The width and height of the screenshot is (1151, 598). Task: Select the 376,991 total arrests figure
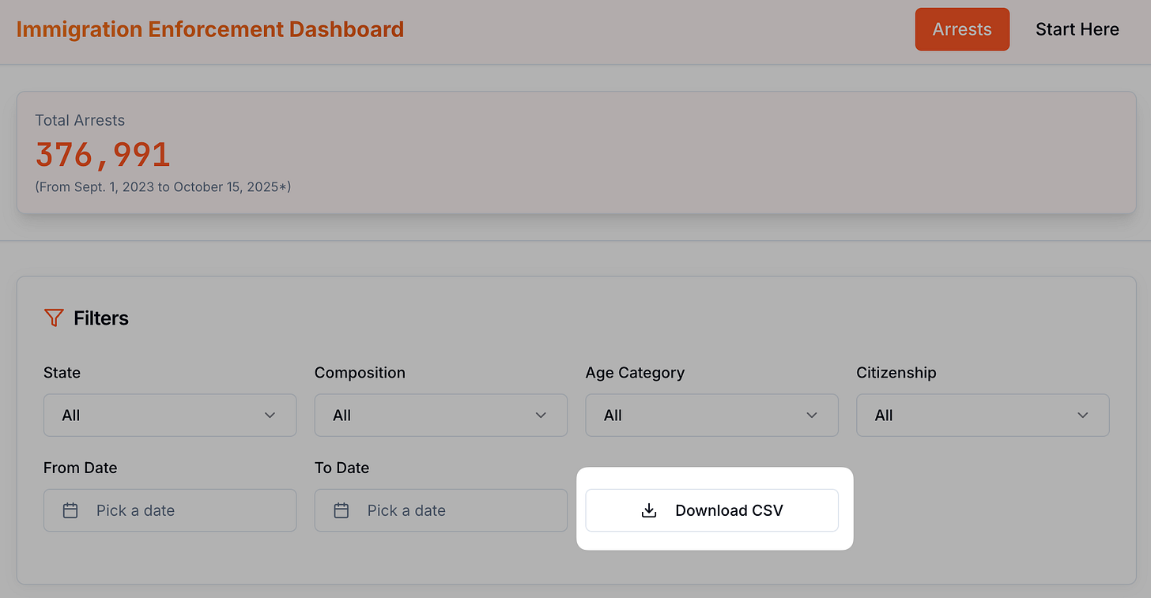pyautogui.click(x=103, y=155)
